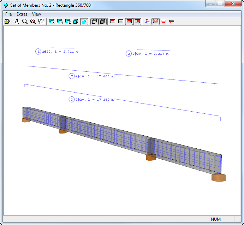Click the application diamond icon in title bar
Image resolution: width=244 pixels, height=225 pixels.
(x=6, y=5)
